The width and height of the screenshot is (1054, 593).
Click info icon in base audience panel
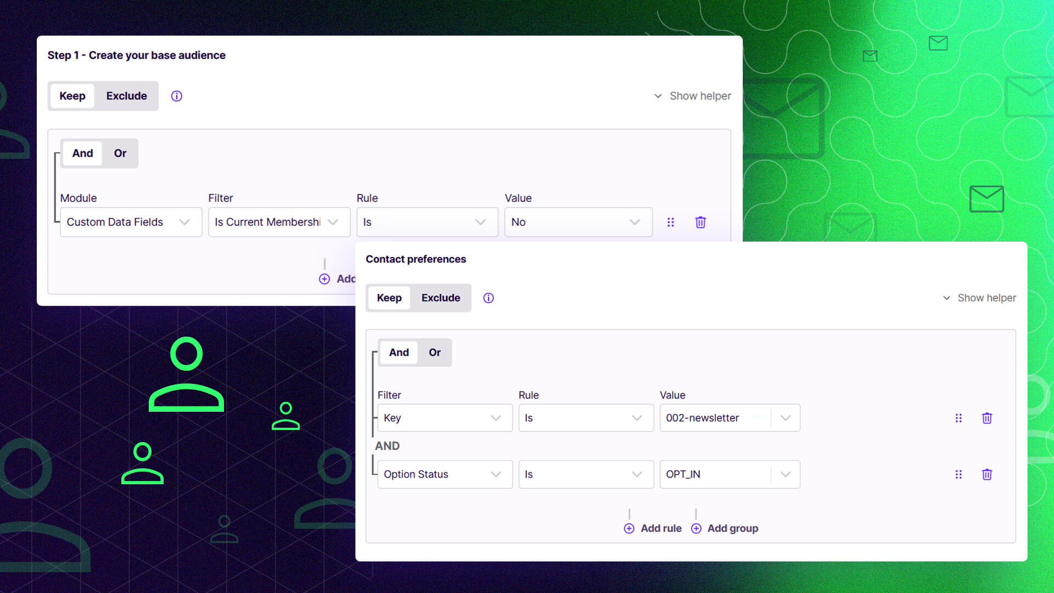pos(176,96)
